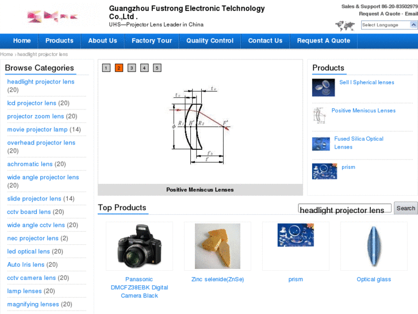
Task: Open the headlight projector lens category link
Action: (x=41, y=82)
